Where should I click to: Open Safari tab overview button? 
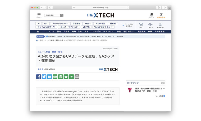pyautogui.click(x=164, y=7)
